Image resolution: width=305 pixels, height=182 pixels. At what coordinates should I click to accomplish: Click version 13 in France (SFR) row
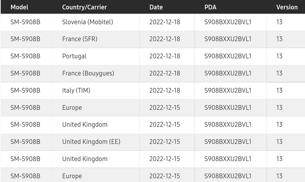[x=279, y=39]
